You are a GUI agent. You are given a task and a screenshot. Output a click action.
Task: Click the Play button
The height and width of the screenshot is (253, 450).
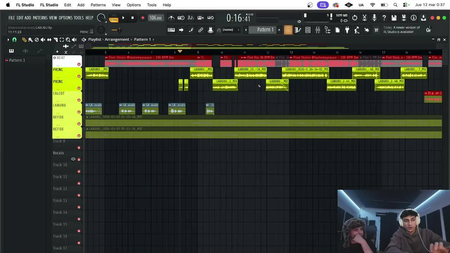coord(123,18)
